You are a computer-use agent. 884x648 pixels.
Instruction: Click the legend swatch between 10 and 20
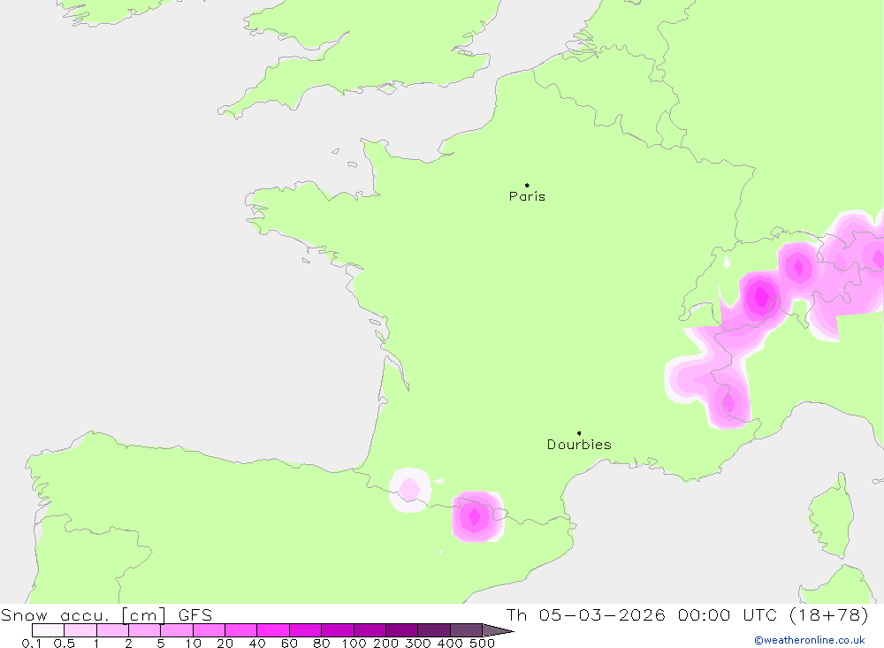(x=209, y=630)
